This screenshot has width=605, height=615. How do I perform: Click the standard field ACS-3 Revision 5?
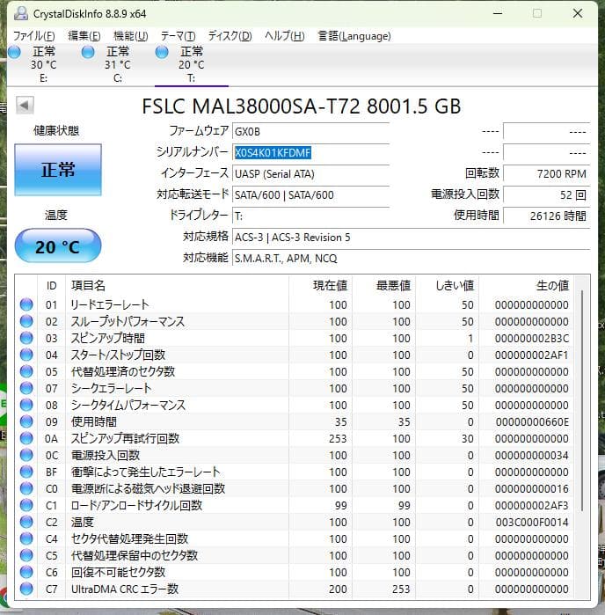click(x=412, y=238)
